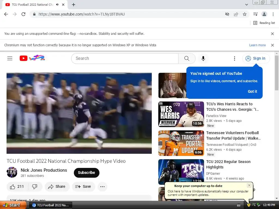Image resolution: width=279 pixels, height=209 pixels.
Task: Open Fanatics View channel
Action: coord(216,116)
